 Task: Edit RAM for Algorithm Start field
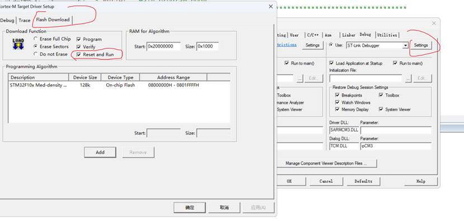[x=164, y=46]
